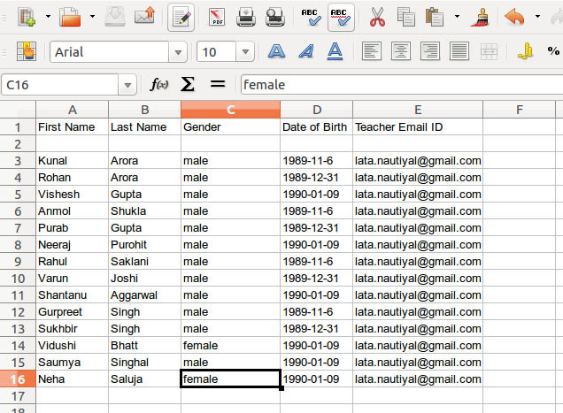Viewport: 563px width, 413px height.
Task: Click the Export as PDF icon
Action: tap(215, 17)
